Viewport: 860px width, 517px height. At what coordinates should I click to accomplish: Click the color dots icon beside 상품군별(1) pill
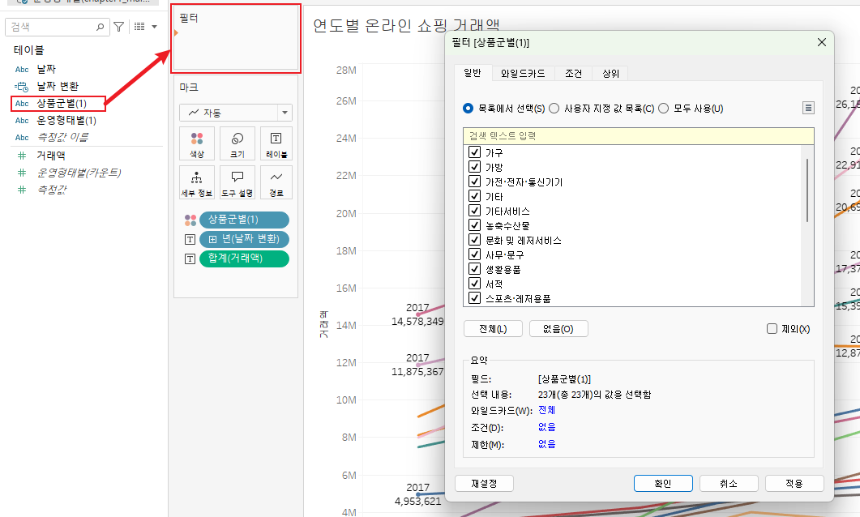(190, 220)
